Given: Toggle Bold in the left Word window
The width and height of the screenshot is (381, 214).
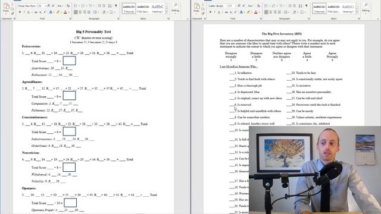Looking at the screenshot, I should coord(20,12).
